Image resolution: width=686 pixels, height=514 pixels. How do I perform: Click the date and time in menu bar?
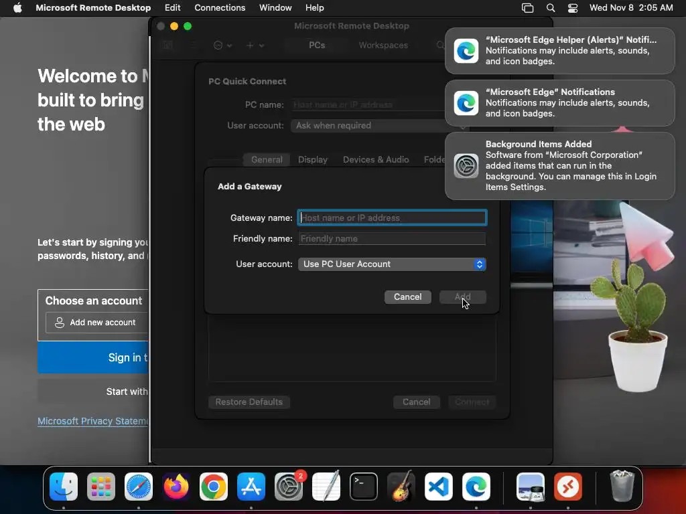coord(631,8)
